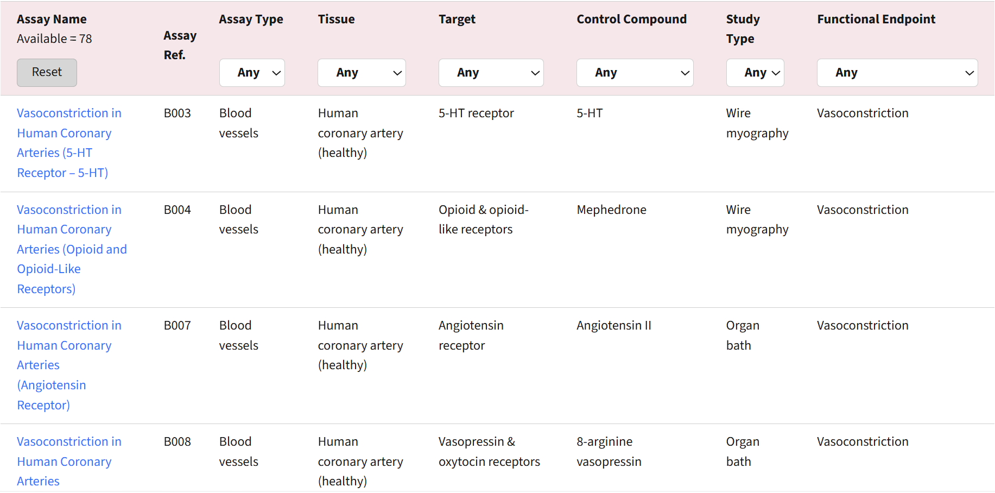Viewport: 995px width, 493px height.
Task: Click the 8-arginine vasopressin cell
Action: pos(609,451)
